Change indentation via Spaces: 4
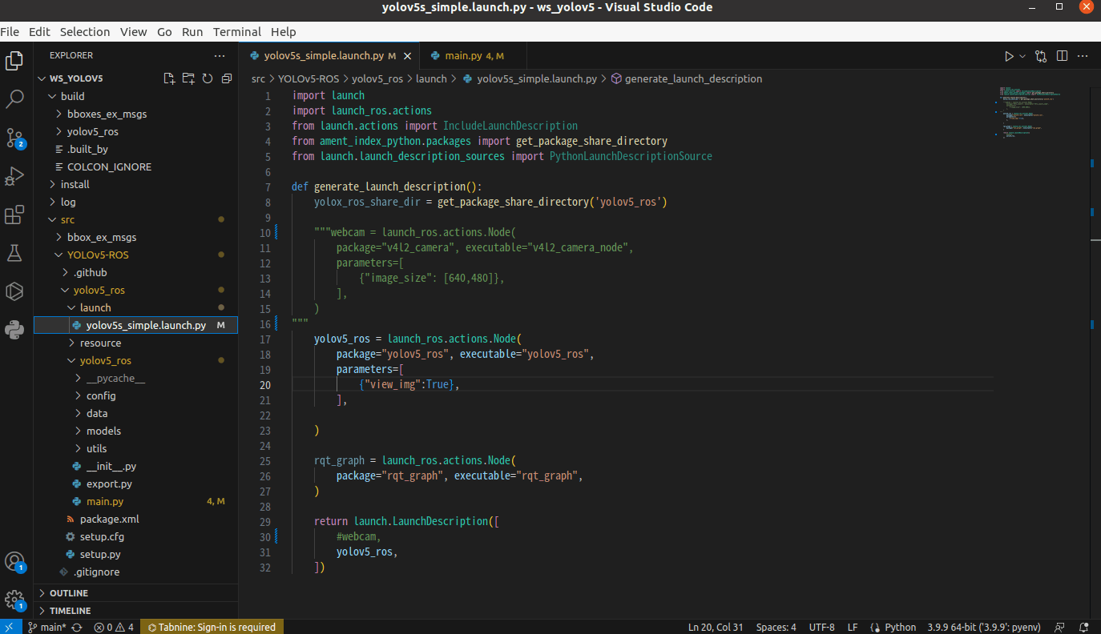This screenshot has width=1101, height=634. (x=776, y=627)
